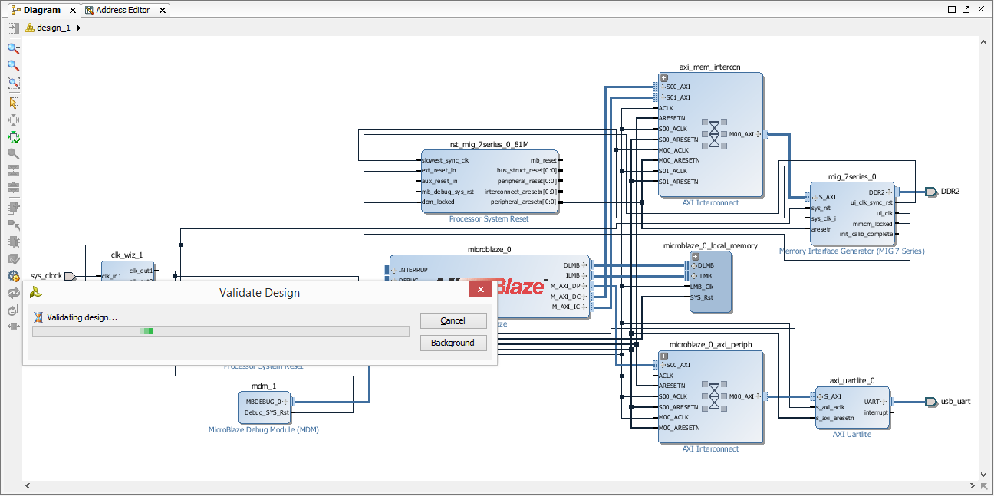Send the validation to Background
This screenshot has height=496, width=994.
453,343
